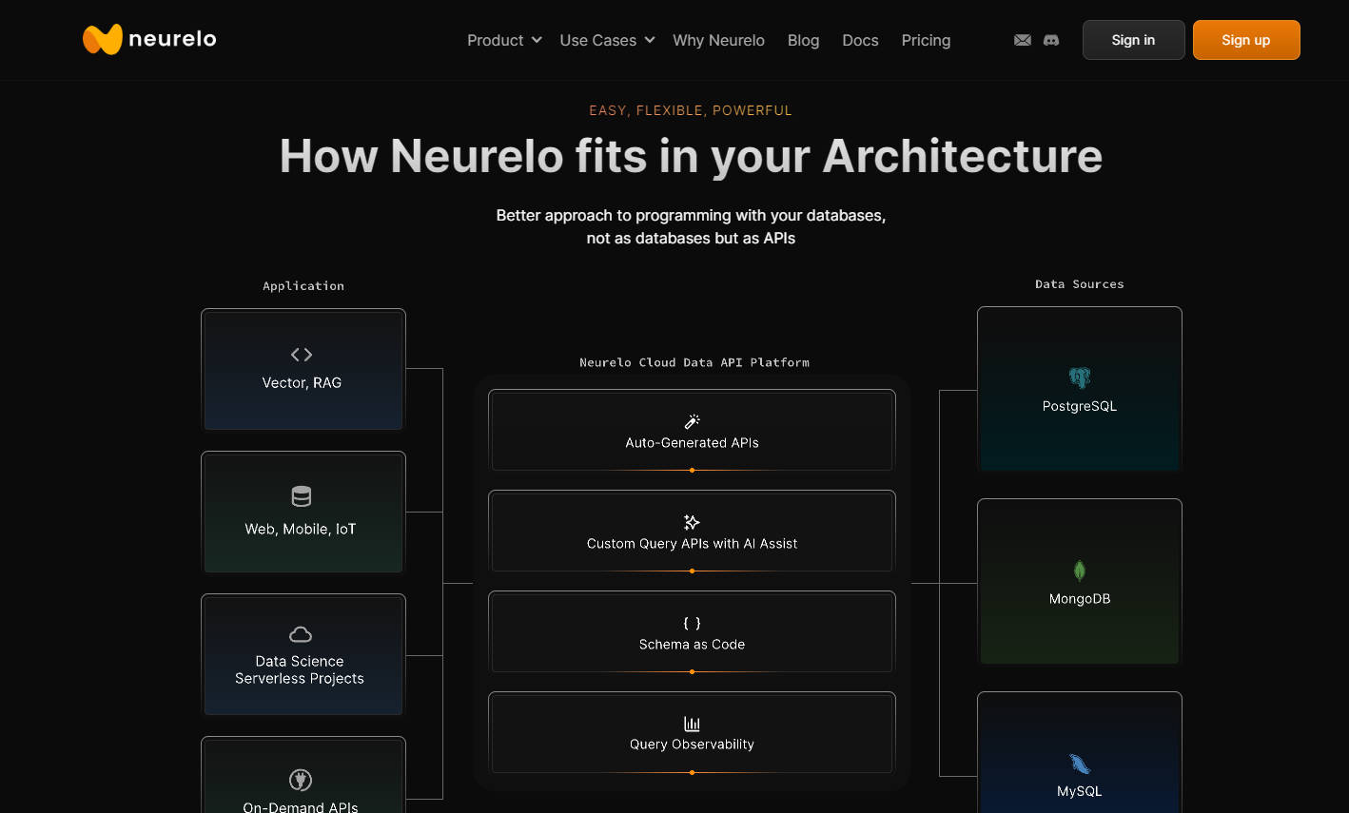The height and width of the screenshot is (813, 1349).
Task: Click the database icon on Web, Mobile, IoT card
Action: 301,495
